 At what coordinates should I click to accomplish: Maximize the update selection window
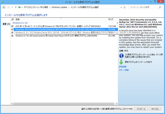point(155,2)
